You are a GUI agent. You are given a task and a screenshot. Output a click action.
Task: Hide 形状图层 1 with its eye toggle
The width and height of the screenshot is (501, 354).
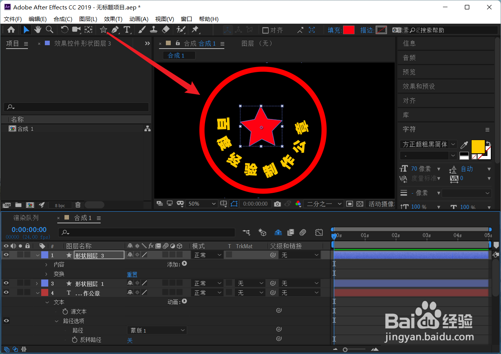6,283
